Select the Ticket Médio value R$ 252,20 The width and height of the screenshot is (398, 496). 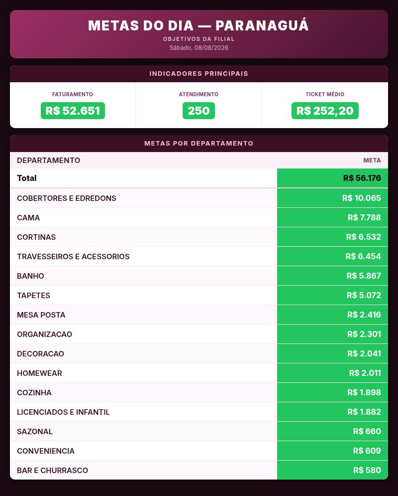pyautogui.click(x=325, y=111)
